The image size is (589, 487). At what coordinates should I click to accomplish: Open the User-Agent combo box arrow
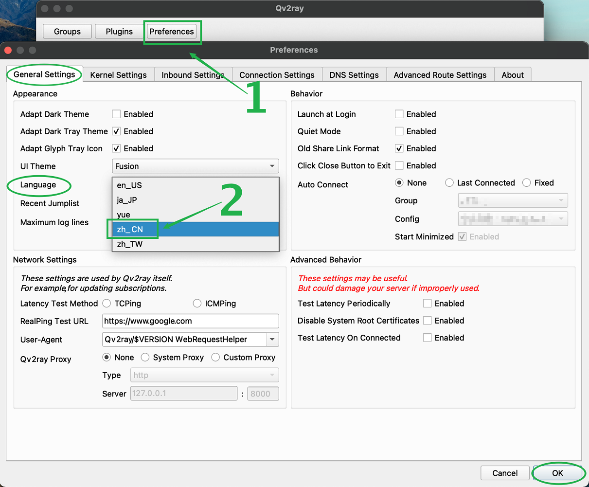(x=272, y=340)
